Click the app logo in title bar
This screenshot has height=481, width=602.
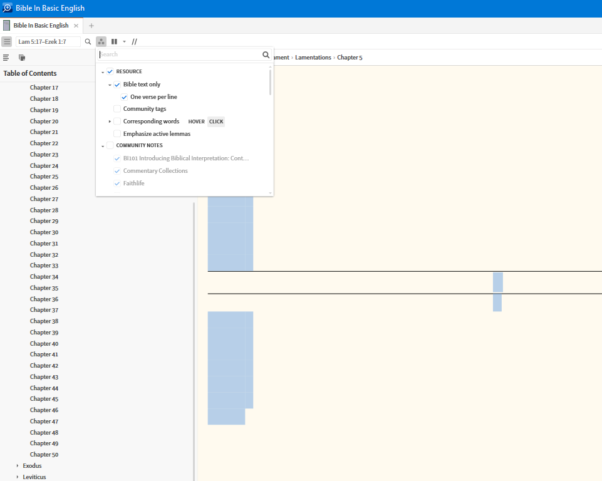pos(8,8)
